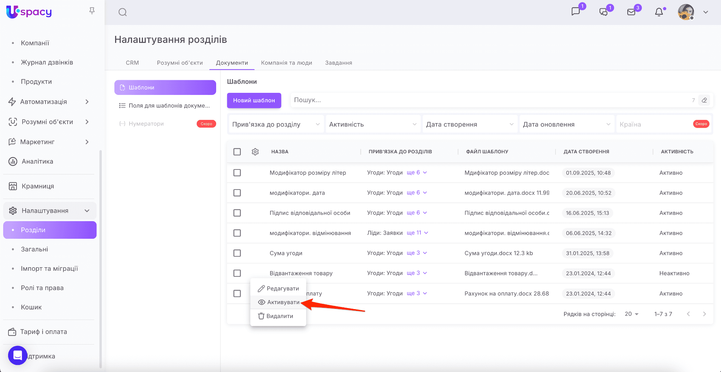Screen dimensions: 721x372
Task: Click the Новий шаблон button
Action: tap(254, 100)
